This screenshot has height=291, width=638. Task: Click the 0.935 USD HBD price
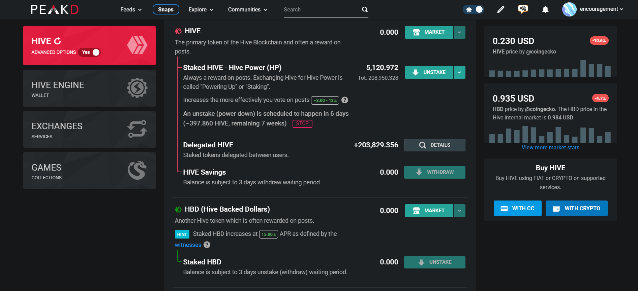[513, 99]
